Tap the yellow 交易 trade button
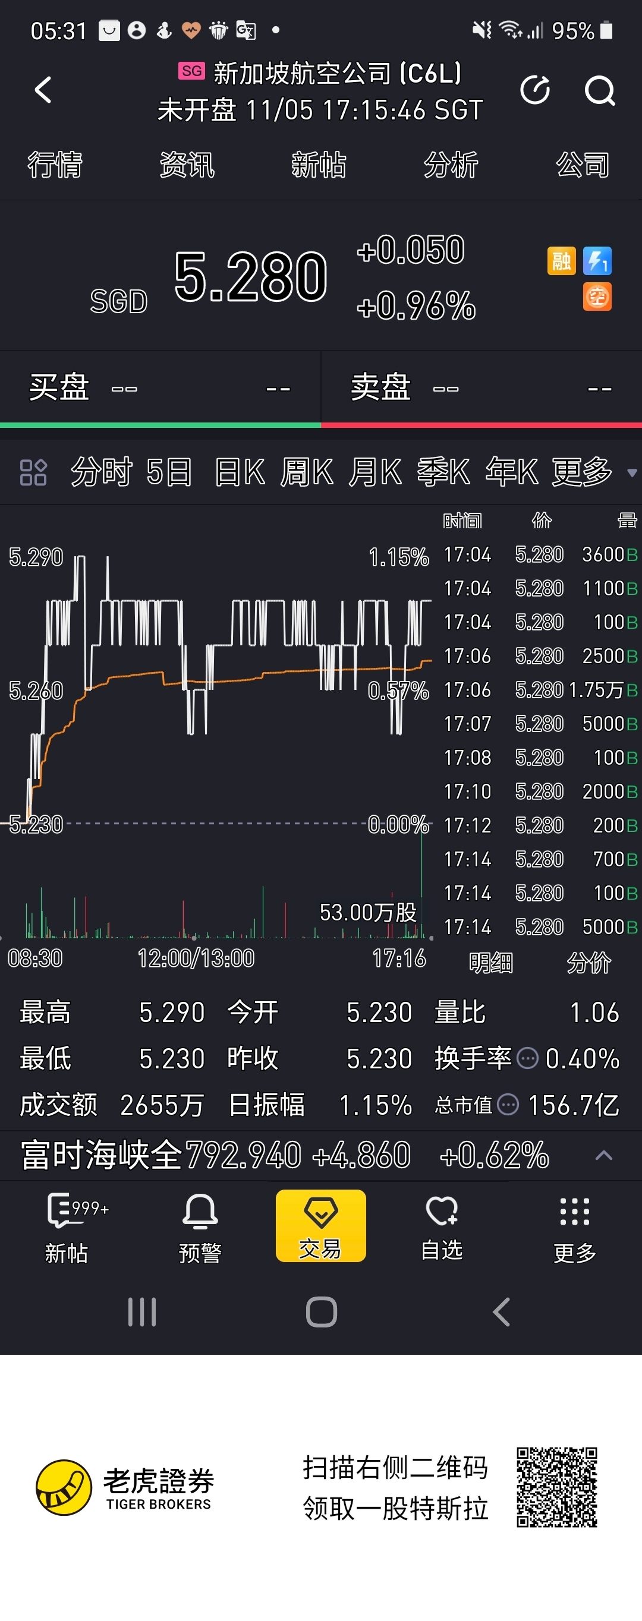Screen dimensions: 642x1621 coord(320,1225)
